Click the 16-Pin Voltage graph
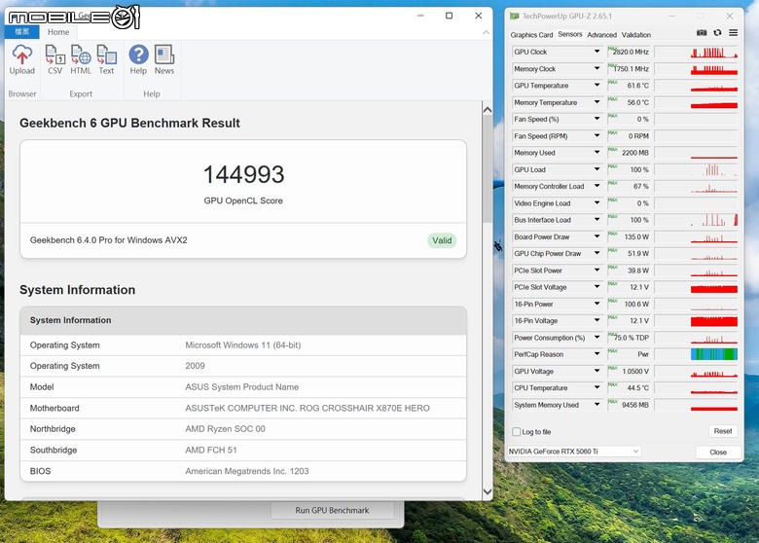Viewport: 759px width, 543px height. pyautogui.click(x=696, y=321)
